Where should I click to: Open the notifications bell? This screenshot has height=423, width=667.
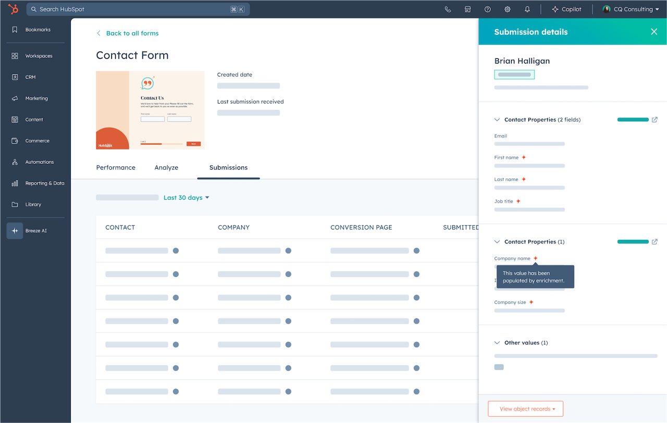[x=527, y=9]
